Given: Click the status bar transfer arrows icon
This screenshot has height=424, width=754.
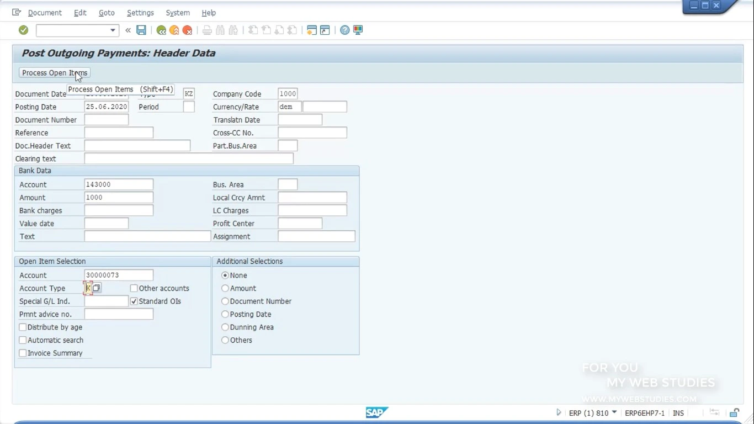Looking at the screenshot, I should click(x=714, y=413).
